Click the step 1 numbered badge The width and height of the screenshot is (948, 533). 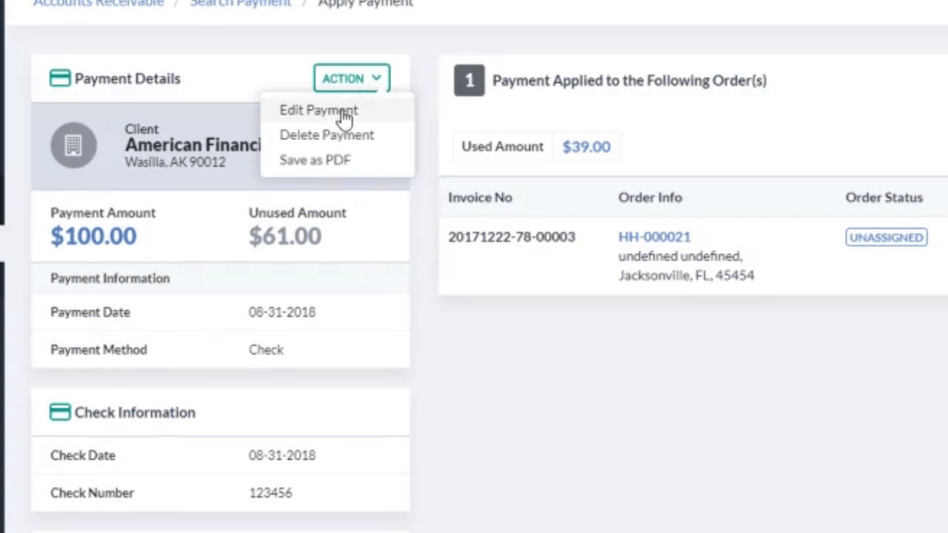(469, 81)
